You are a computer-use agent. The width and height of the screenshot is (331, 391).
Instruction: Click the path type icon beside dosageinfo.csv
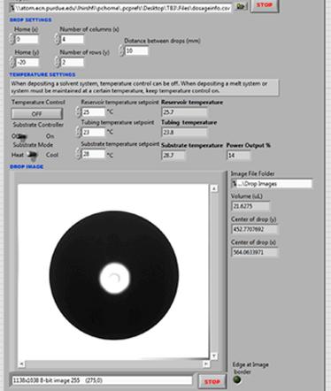point(12,8)
